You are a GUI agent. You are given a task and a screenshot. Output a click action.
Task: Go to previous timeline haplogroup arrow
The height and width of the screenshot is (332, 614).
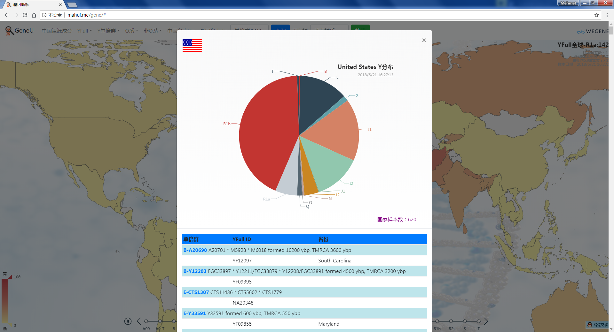point(139,321)
